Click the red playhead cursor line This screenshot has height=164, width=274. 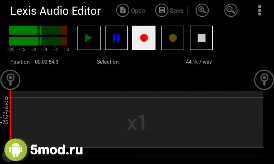pos(10,116)
